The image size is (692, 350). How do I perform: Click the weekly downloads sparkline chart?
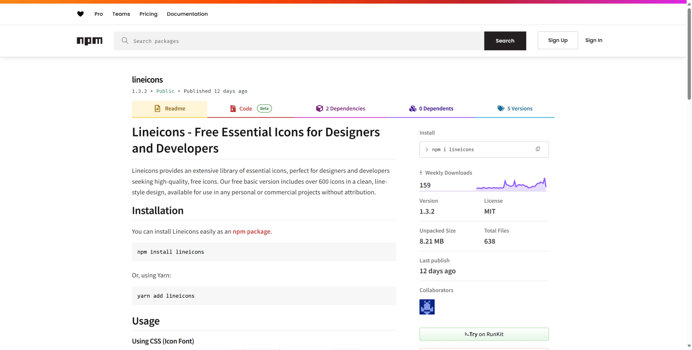pyautogui.click(x=511, y=184)
